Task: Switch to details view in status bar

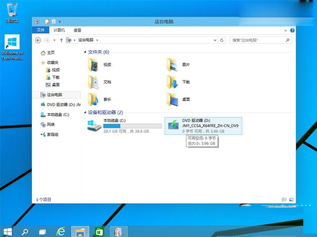Action: (284, 199)
